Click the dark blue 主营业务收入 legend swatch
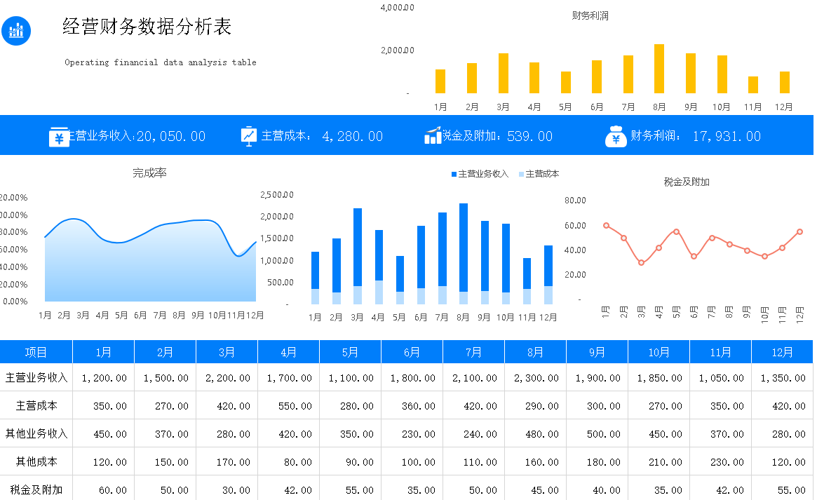This screenshot has width=817, height=500. [454, 174]
